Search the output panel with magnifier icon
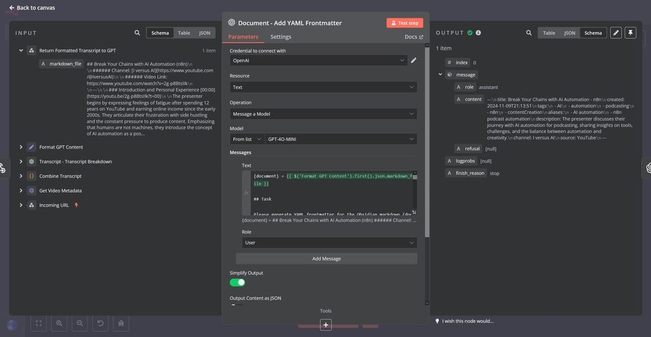Screen dimensions: 651x337 click(529, 33)
